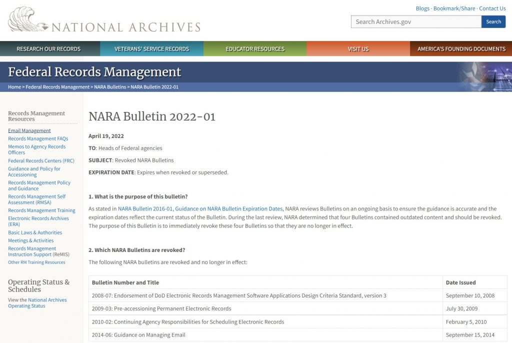Select the Educator Resources tab

click(x=255, y=49)
